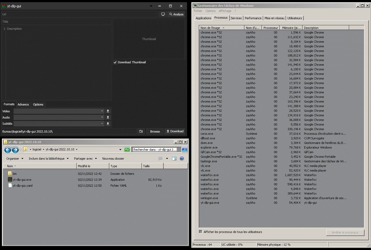Click the Explorer help question mark icon
Image resolution: width=371 pixels, height=250 pixels.
pos(182,158)
